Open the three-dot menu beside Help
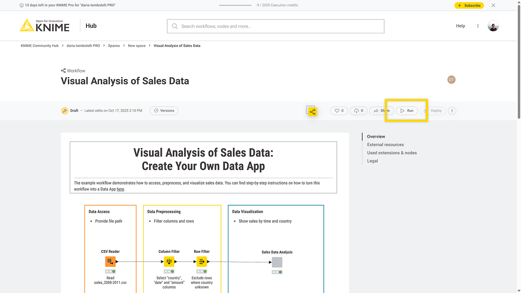Viewport: 521px width, 293px height. 478,25
